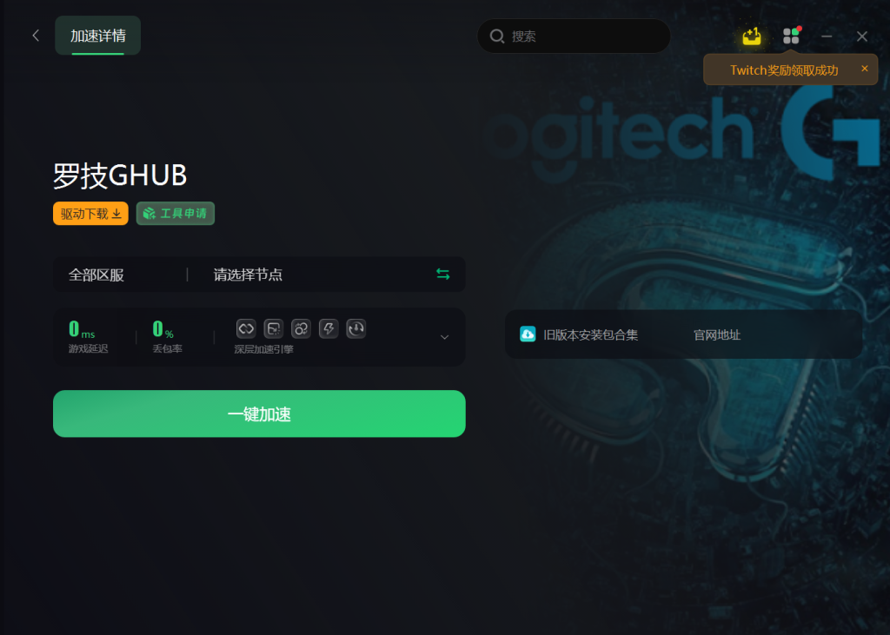The width and height of the screenshot is (890, 635).
Task: Open the yellow gift reward icon
Action: (752, 36)
